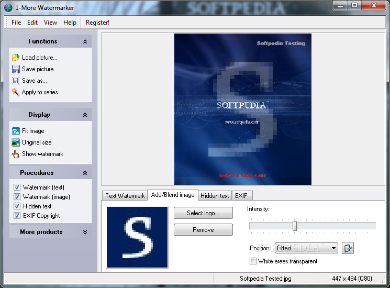Open the Edit menu
The width and height of the screenshot is (390, 288).
click(32, 23)
